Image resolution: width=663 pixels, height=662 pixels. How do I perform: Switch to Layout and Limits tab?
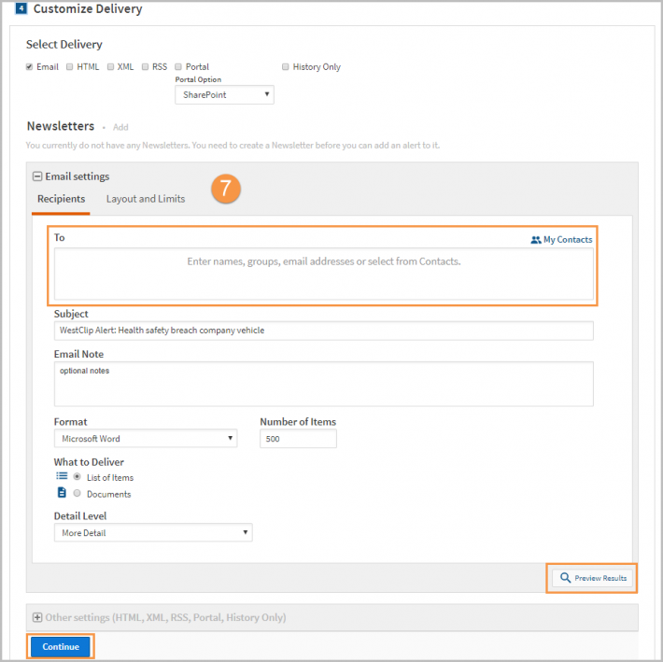coord(146,199)
